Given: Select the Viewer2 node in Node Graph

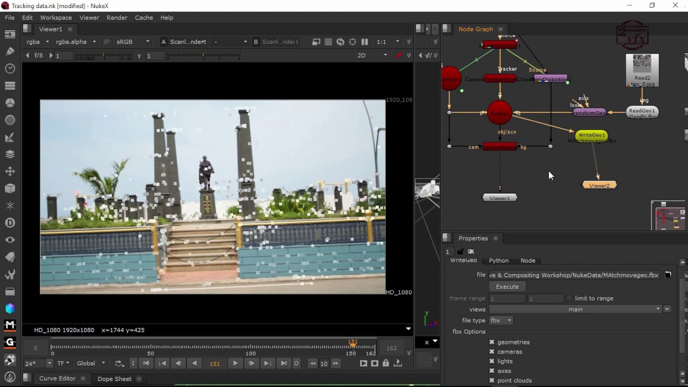Looking at the screenshot, I should pos(599,185).
